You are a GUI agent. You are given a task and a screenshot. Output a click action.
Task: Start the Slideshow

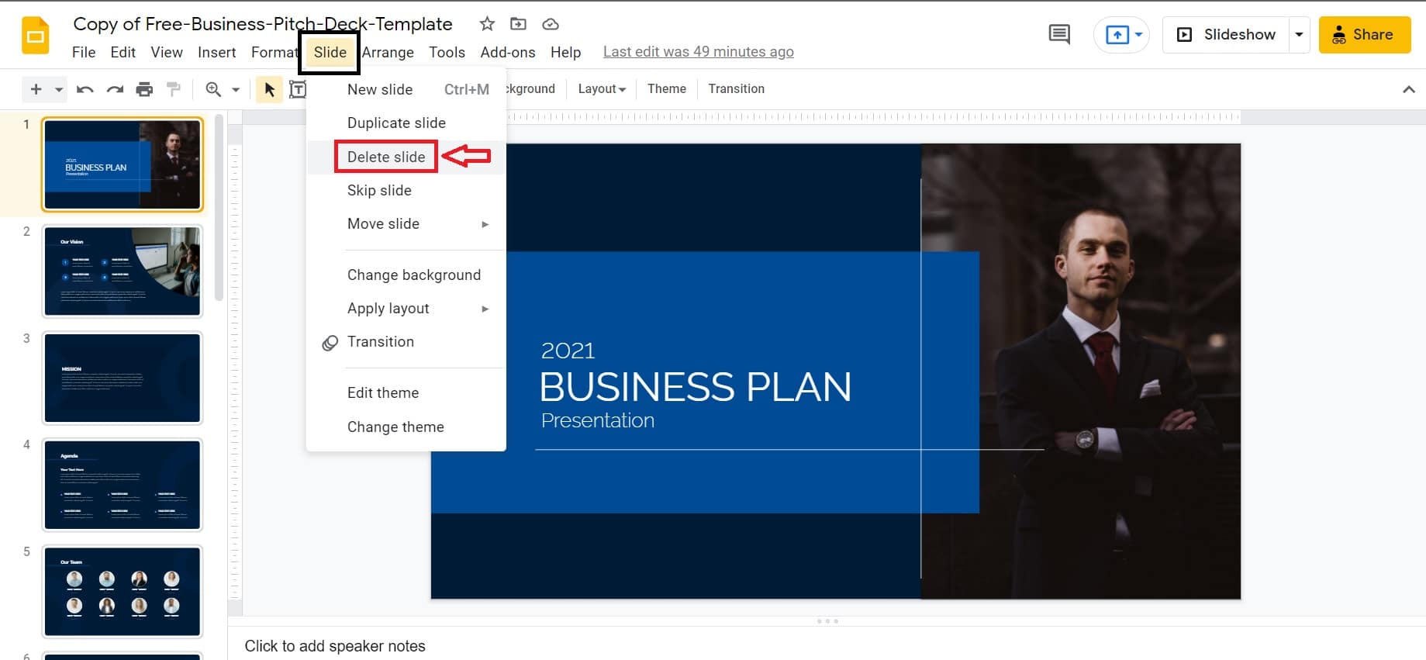[1226, 34]
